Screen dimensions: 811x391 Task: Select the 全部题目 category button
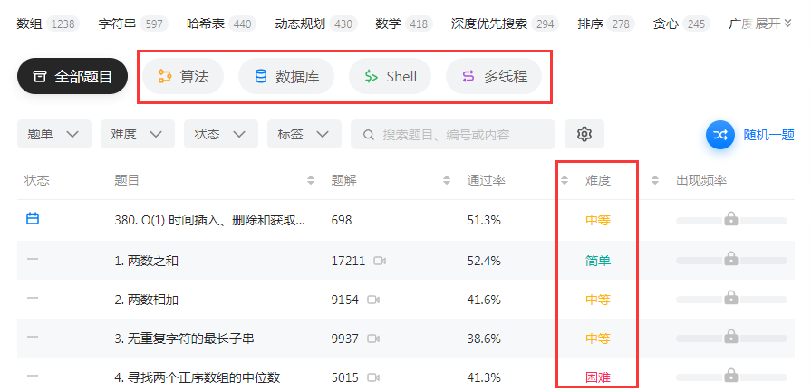(x=72, y=76)
